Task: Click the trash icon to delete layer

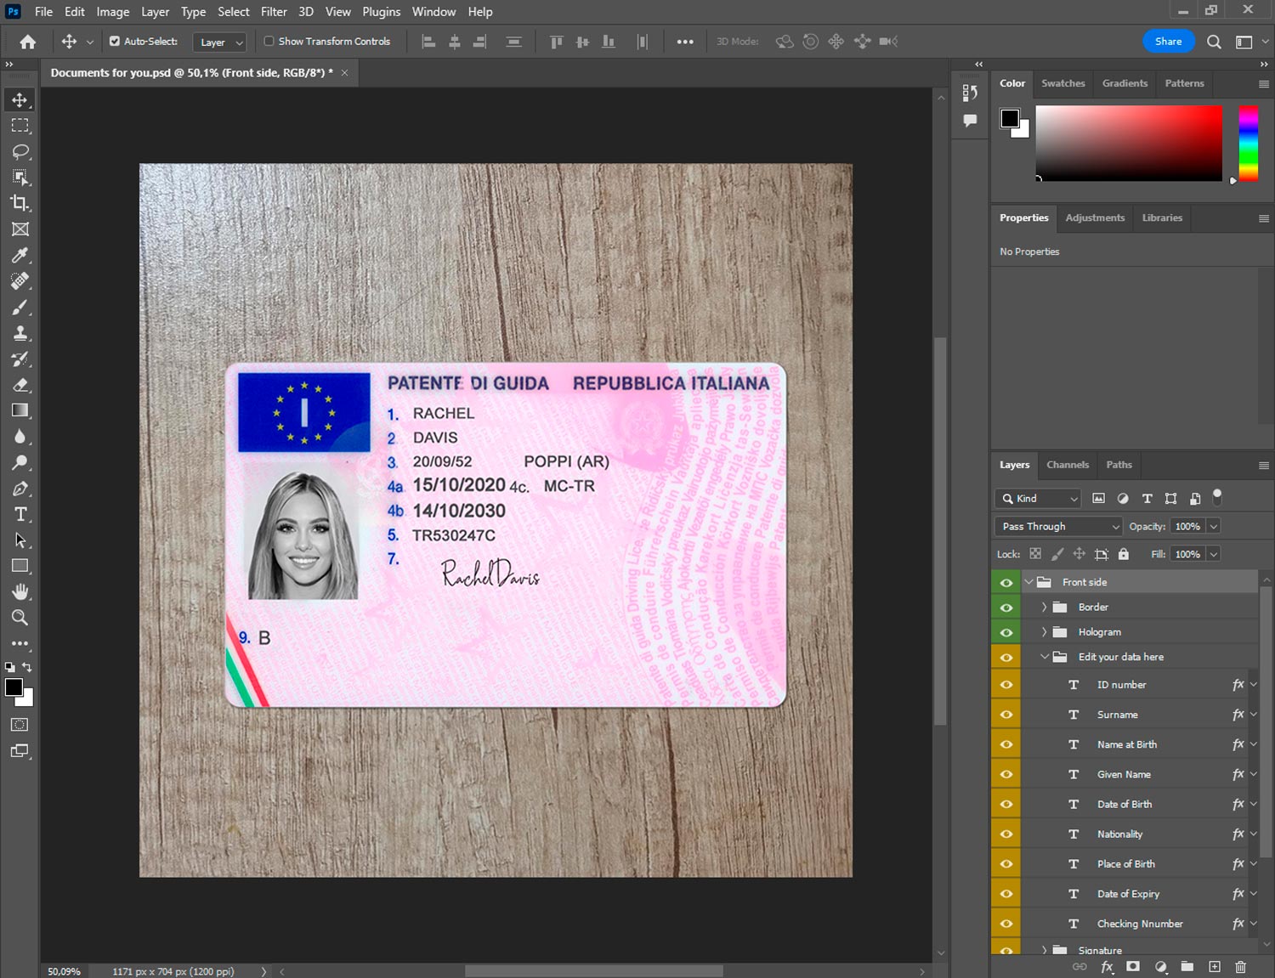Action: [x=1240, y=967]
